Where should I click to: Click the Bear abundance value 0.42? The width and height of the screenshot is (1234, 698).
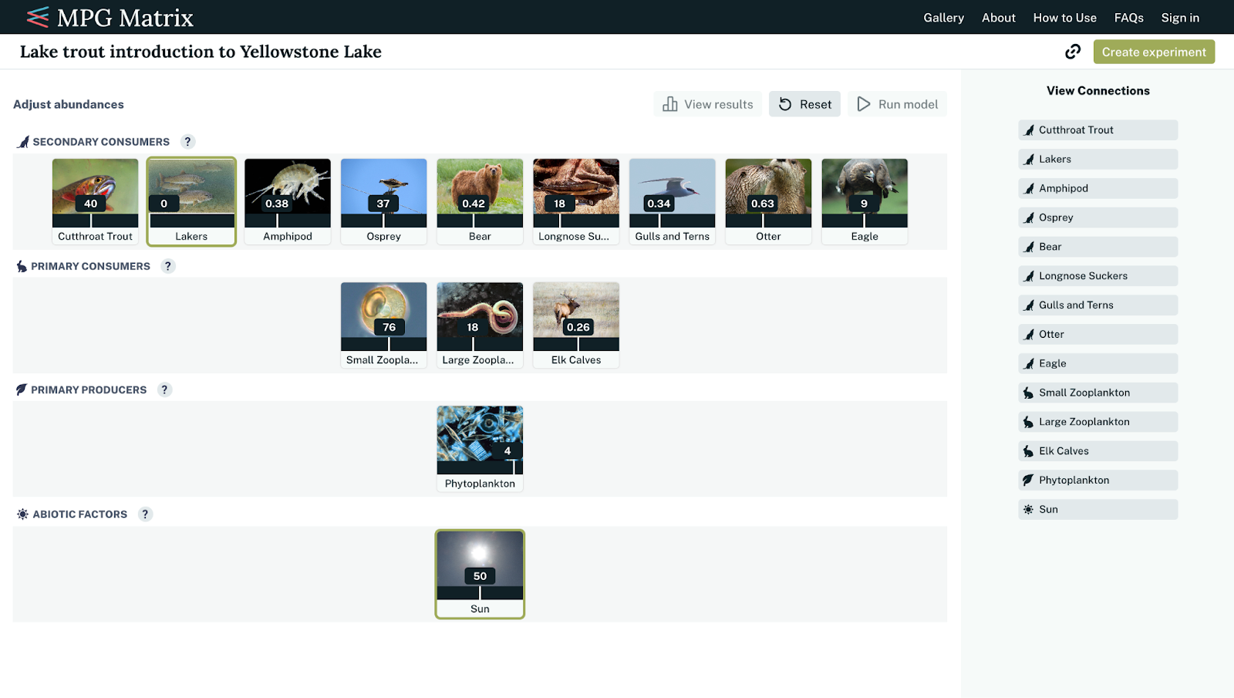pos(474,204)
